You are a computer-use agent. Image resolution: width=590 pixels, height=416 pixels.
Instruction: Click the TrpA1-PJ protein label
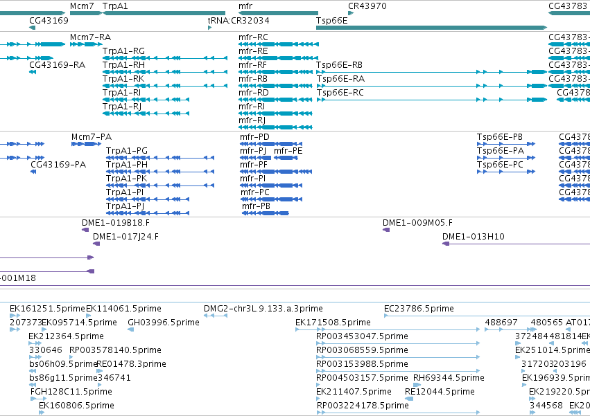point(125,206)
